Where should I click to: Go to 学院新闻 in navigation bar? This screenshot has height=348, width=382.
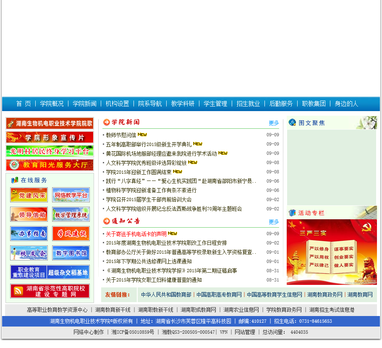pos(84,104)
